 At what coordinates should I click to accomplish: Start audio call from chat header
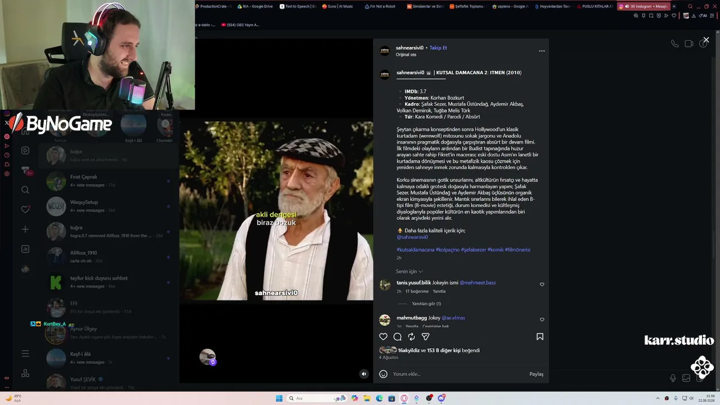point(675,43)
